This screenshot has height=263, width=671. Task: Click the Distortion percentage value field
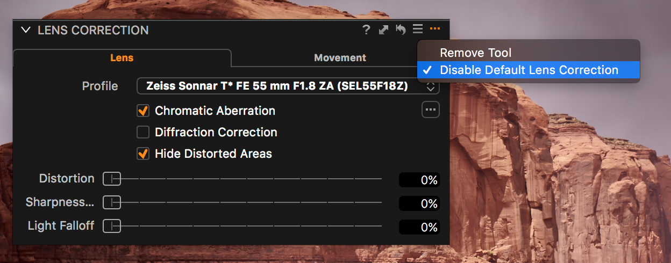(419, 180)
